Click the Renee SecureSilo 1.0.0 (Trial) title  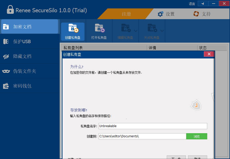(x=51, y=10)
